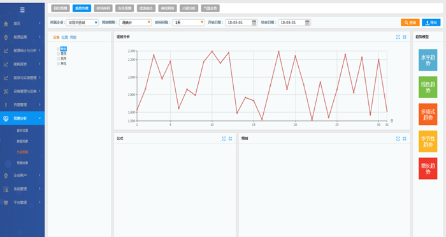Click the 能耗报表 chart icon
The image size is (446, 237).
coord(6,64)
